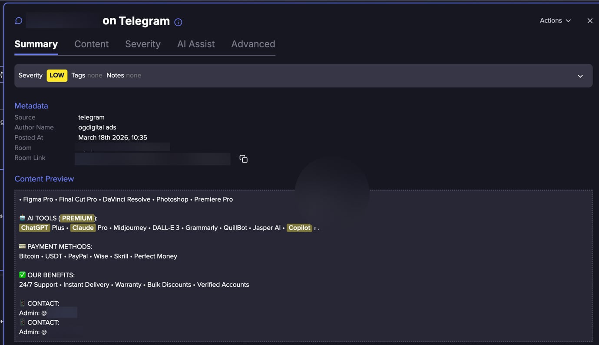The height and width of the screenshot is (345, 599).
Task: Expand the severity summary bar chevron
Action: pyautogui.click(x=580, y=76)
